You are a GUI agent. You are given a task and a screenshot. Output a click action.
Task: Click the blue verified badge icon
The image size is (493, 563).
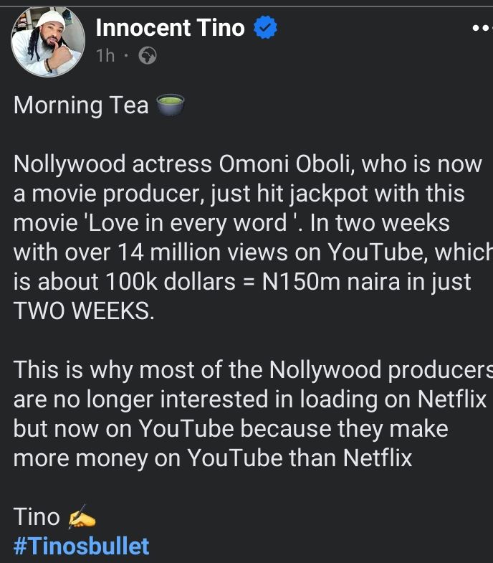pos(267,29)
